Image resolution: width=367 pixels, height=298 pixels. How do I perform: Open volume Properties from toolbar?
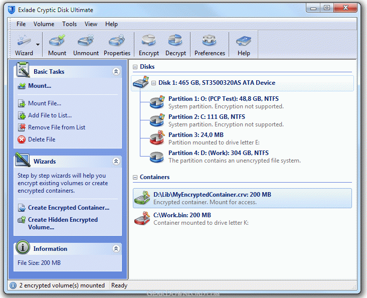click(x=117, y=46)
